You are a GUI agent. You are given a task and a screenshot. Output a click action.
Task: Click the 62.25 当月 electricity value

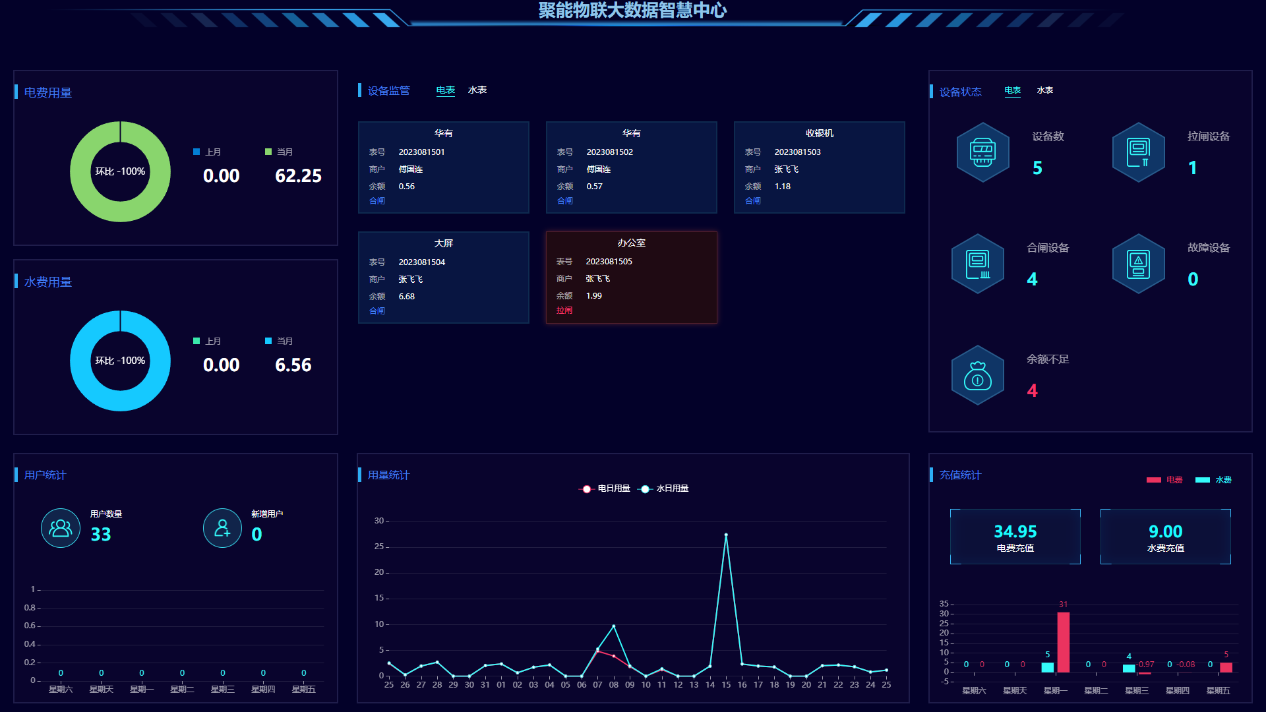(x=299, y=176)
